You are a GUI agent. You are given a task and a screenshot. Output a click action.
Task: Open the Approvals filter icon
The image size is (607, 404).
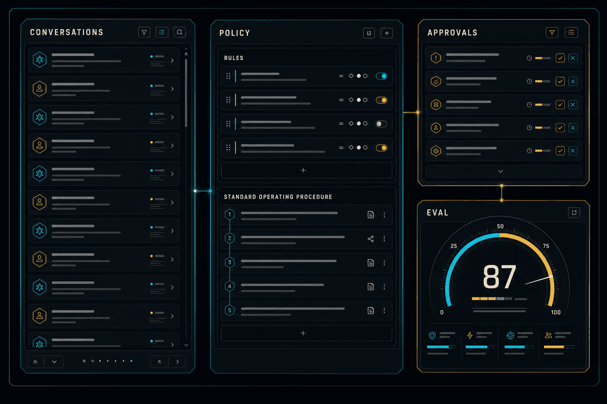(x=552, y=33)
